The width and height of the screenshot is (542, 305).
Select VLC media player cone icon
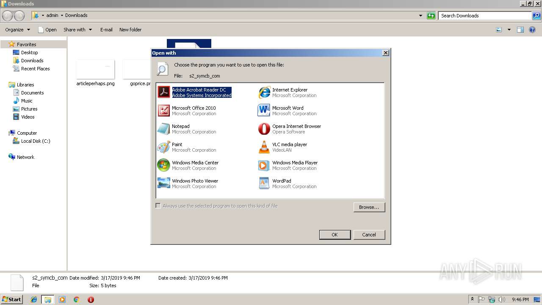(x=264, y=147)
